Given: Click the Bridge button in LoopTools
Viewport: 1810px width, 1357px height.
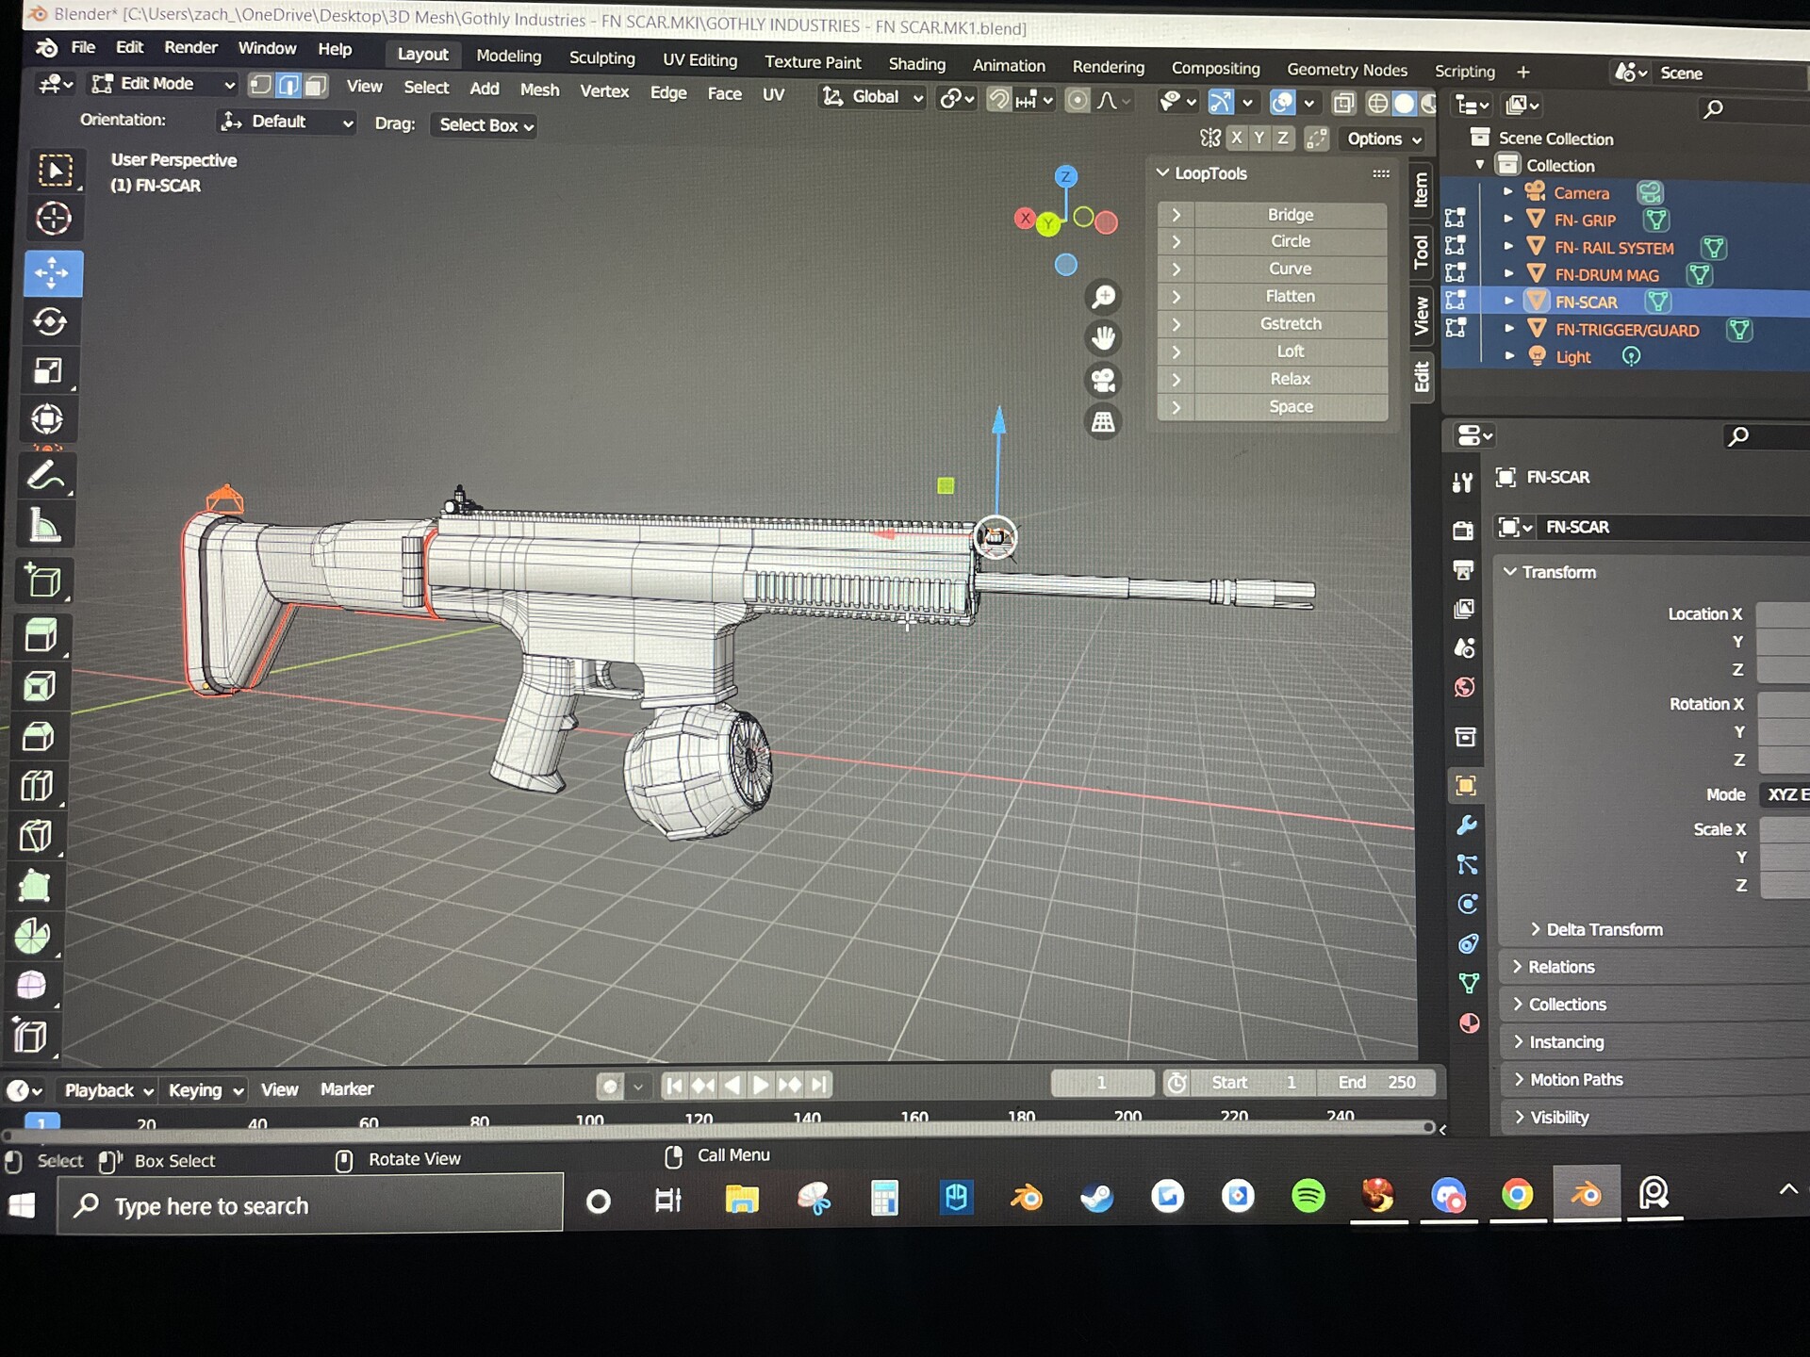Looking at the screenshot, I should (x=1290, y=214).
